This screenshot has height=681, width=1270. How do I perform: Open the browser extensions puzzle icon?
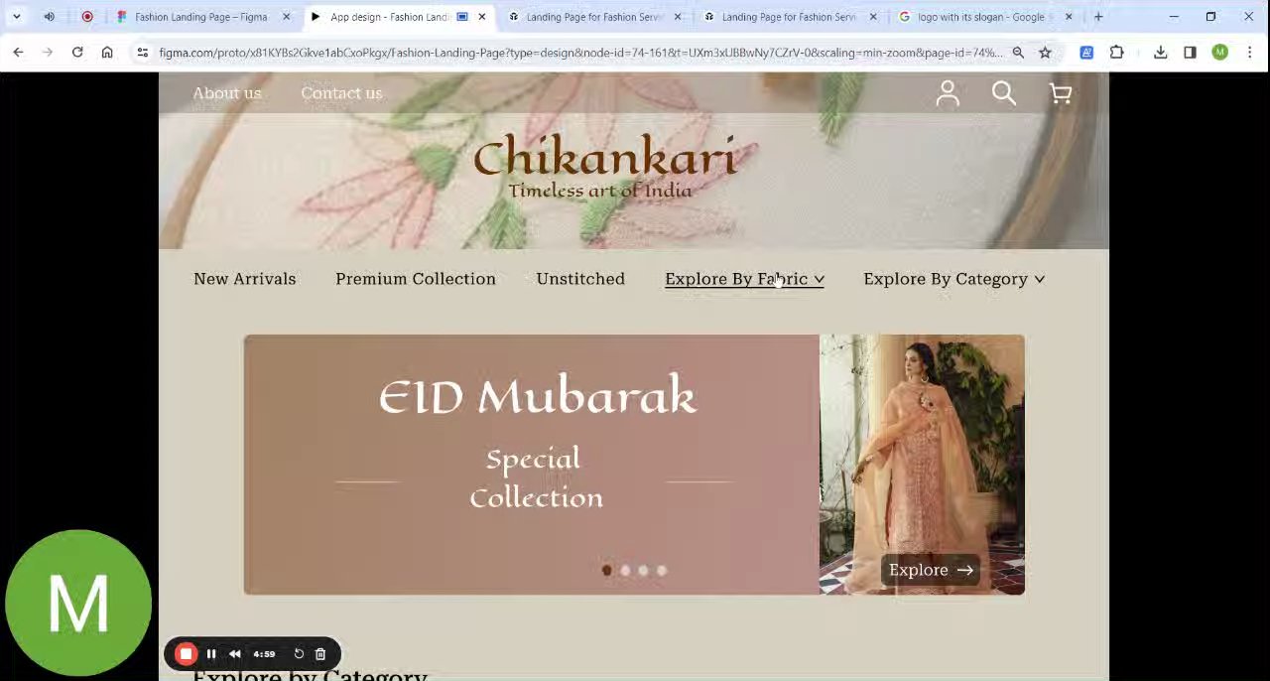coord(1117,53)
